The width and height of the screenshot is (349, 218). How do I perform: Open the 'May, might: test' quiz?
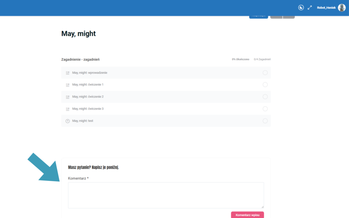83,121
